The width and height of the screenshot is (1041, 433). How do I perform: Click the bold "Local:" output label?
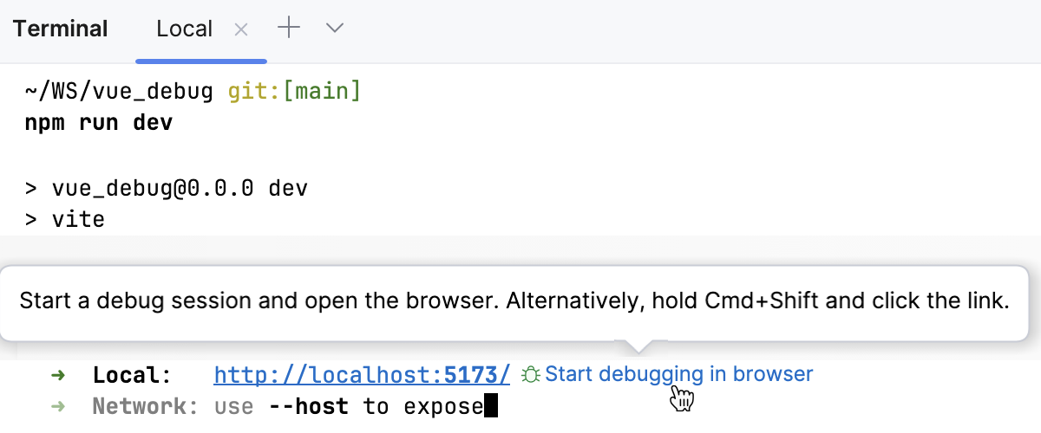(132, 375)
